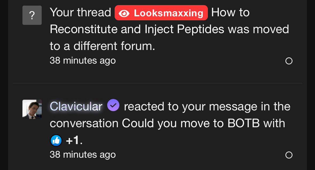This screenshot has height=170, width=315.
Task: Open thread How to Reconstitute and Inject Peptides
Action: pyautogui.click(x=137, y=29)
